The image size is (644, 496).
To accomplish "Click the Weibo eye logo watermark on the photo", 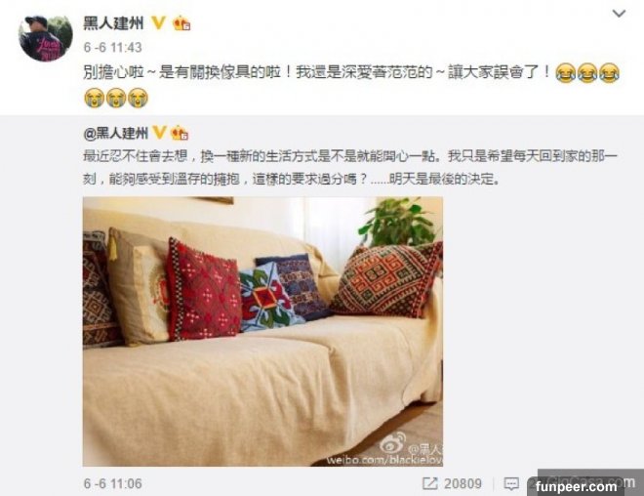I will (x=393, y=443).
